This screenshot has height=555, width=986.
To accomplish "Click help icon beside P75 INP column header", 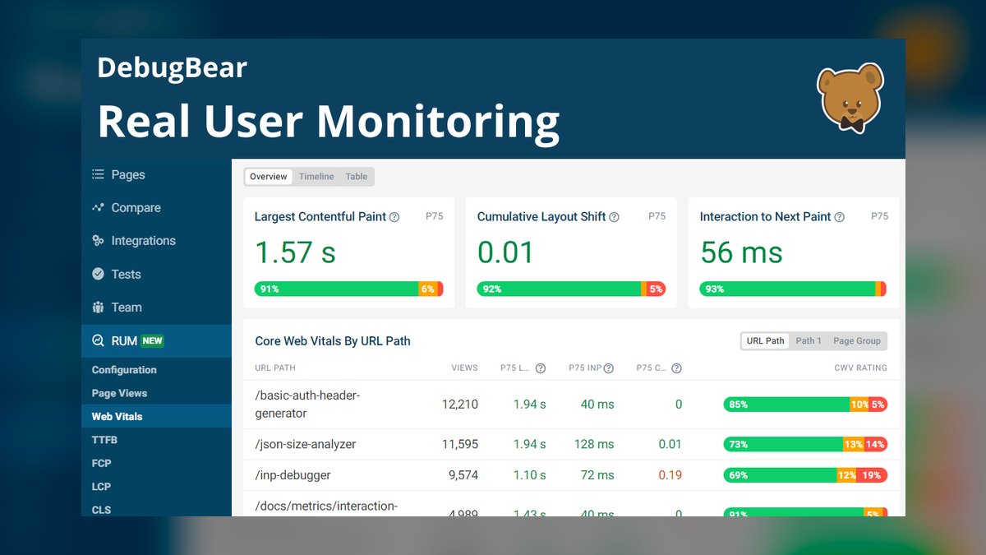I will [x=609, y=368].
